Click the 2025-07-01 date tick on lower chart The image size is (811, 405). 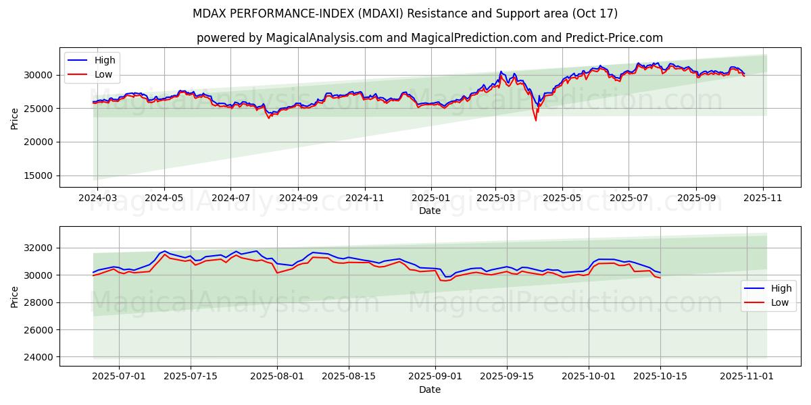tap(119, 377)
